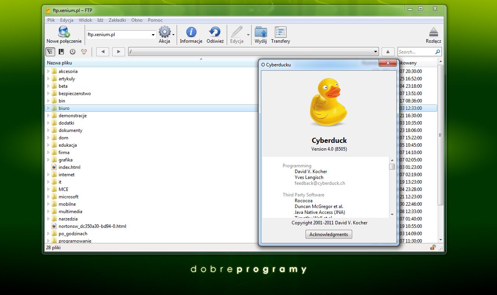Click the Edycja pencil icon

tap(236, 32)
